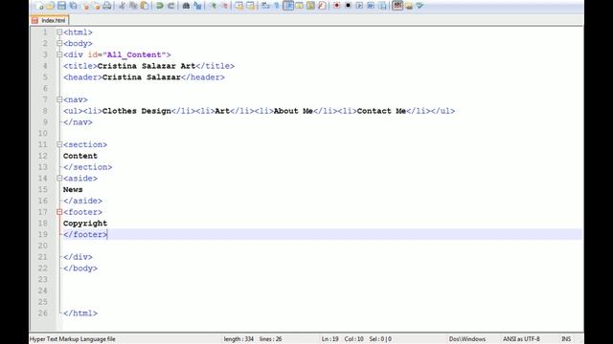Click 'Contact Me' list item text
The height and width of the screenshot is (344, 613).
pyautogui.click(x=381, y=111)
